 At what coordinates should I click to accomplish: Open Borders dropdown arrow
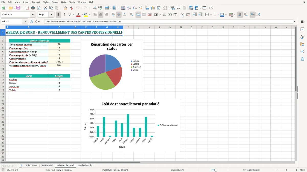click(211, 15)
